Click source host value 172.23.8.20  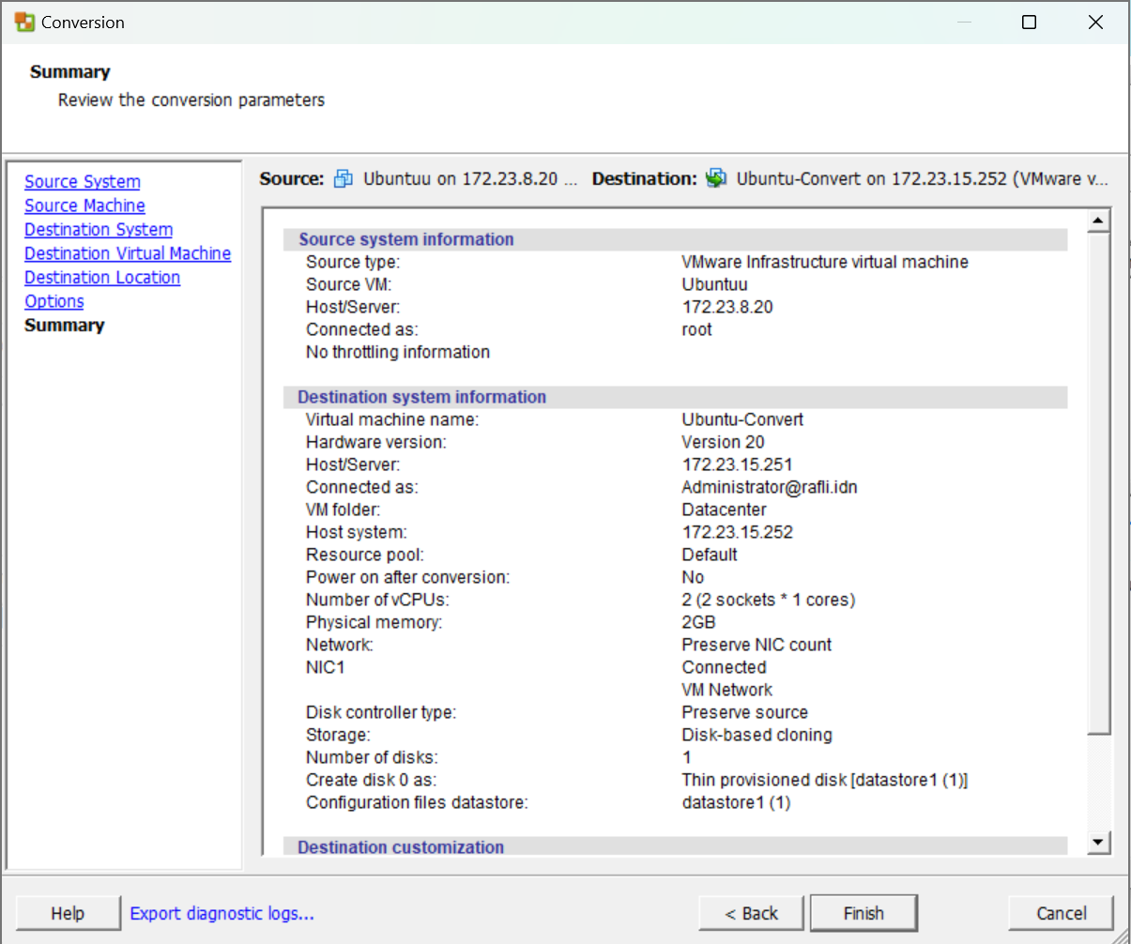click(x=727, y=307)
